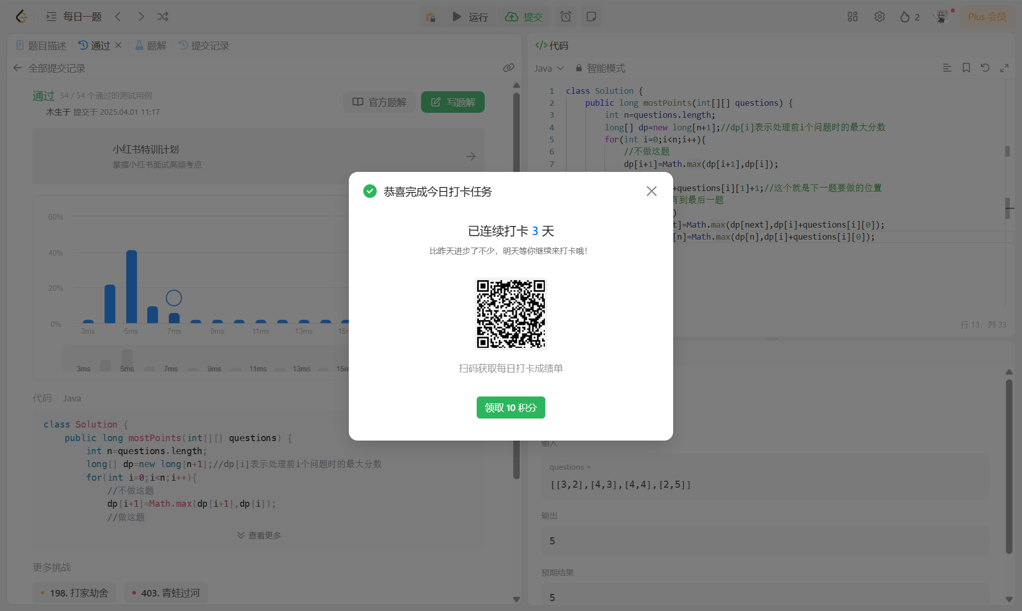Open the 小红书特训计划 arrow
Screen dimensions: 1022x611
pyautogui.click(x=471, y=156)
